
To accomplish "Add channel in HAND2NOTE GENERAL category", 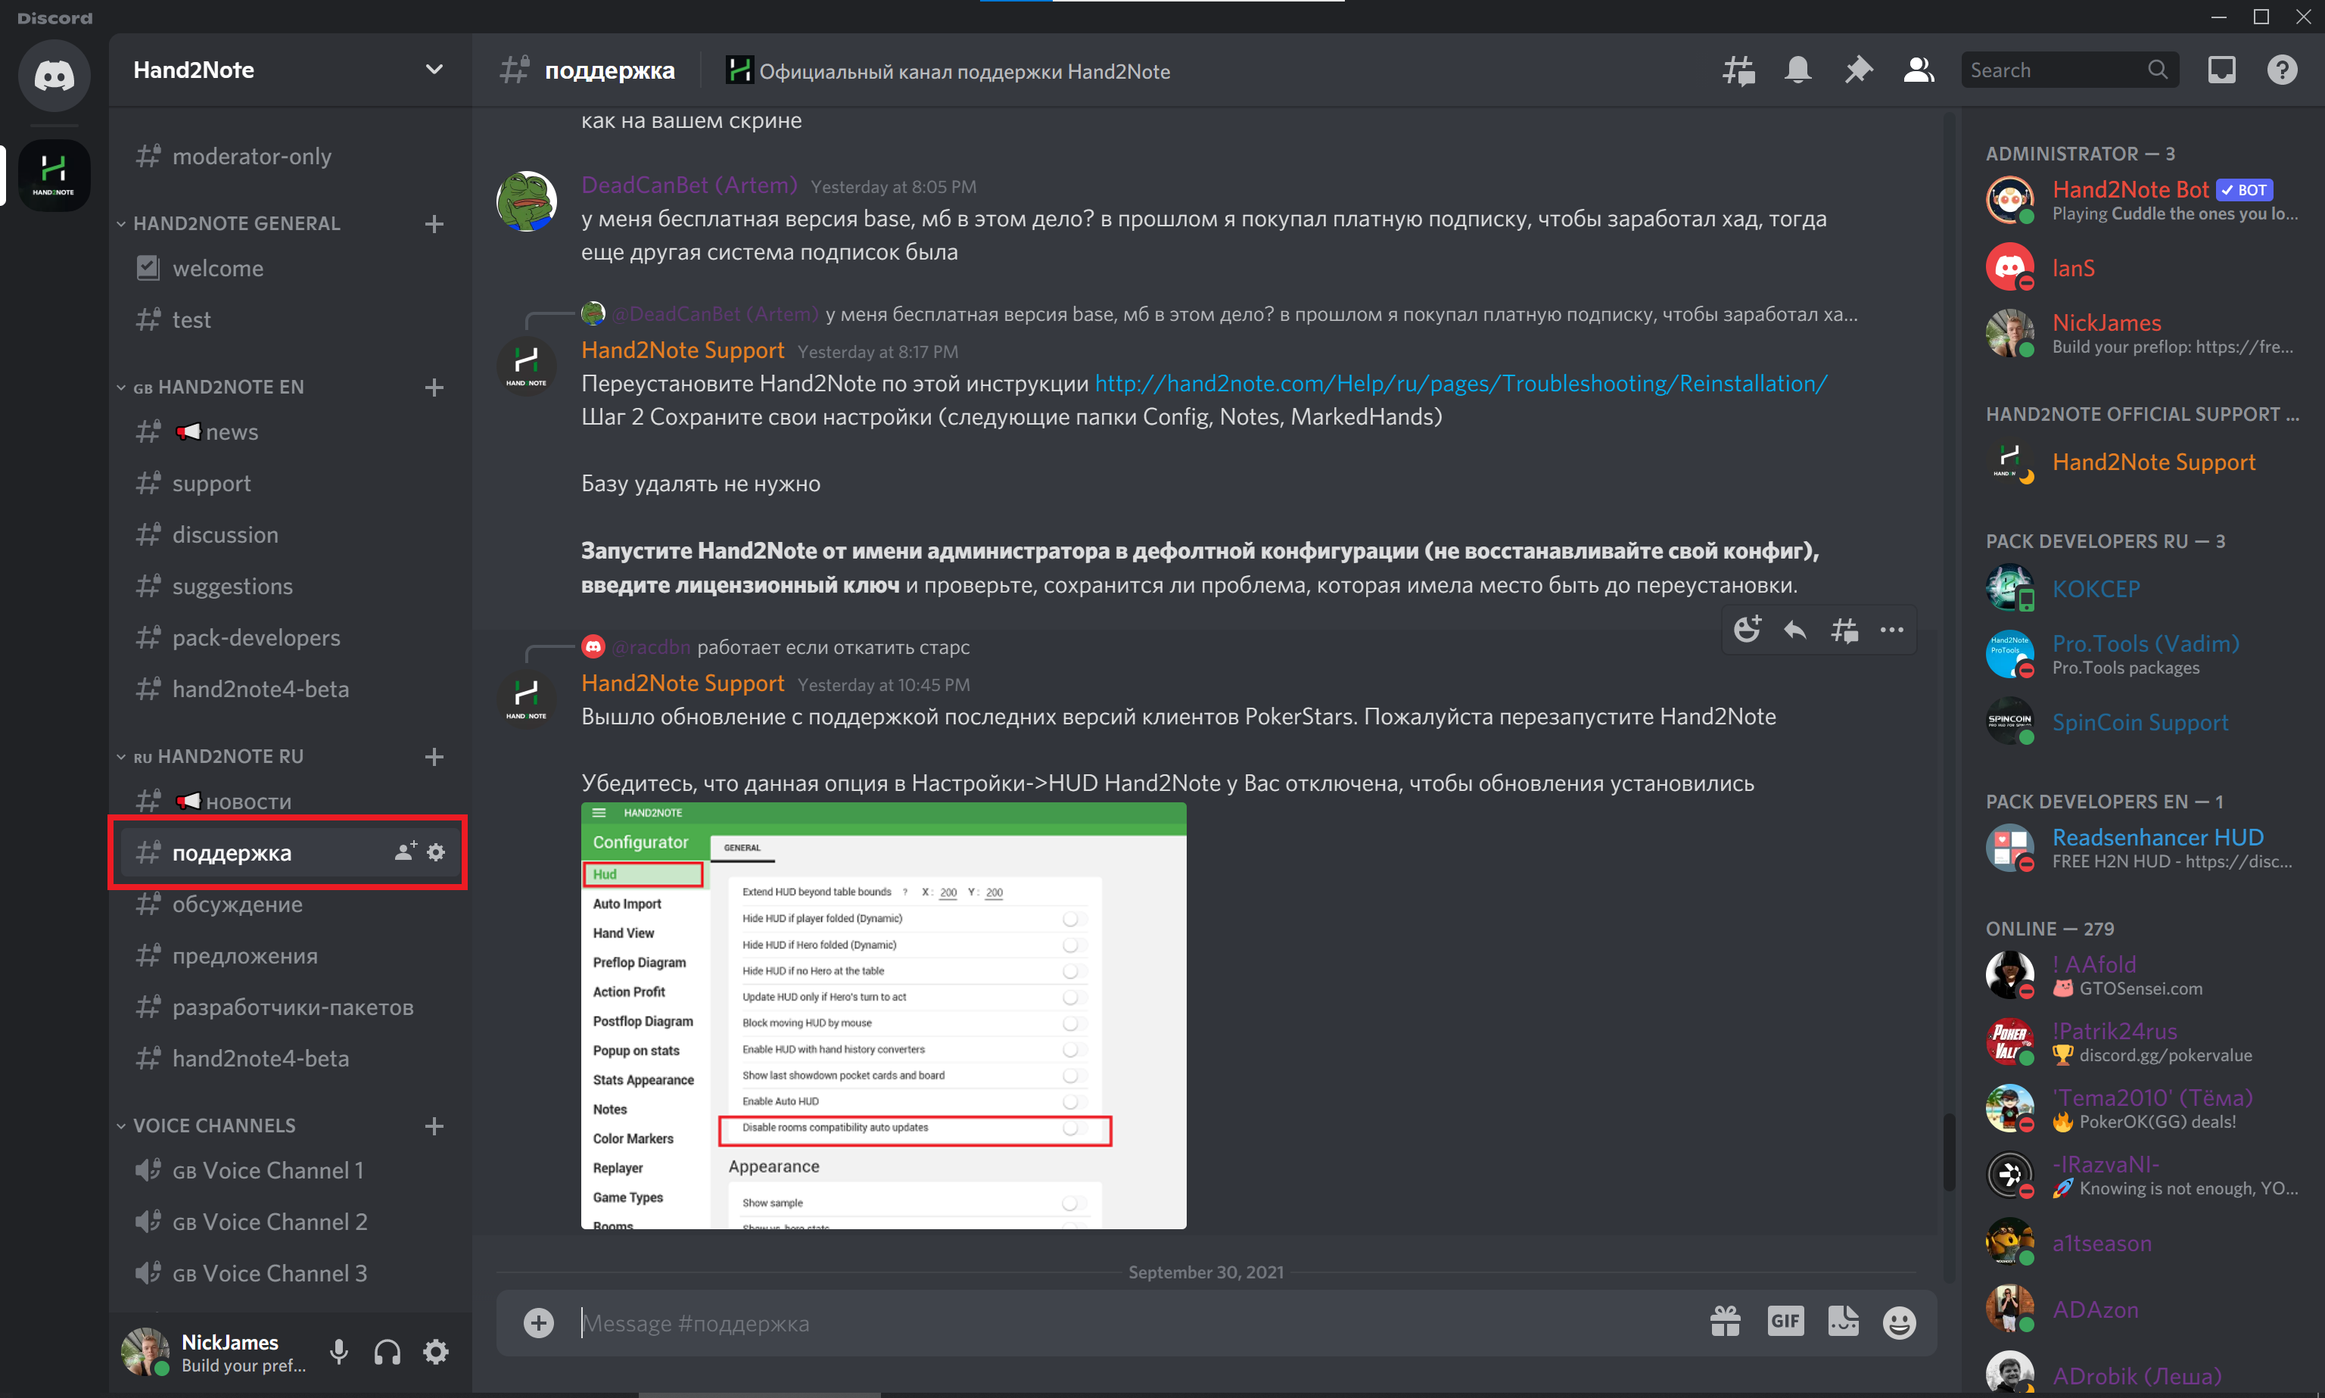I will tap(434, 223).
